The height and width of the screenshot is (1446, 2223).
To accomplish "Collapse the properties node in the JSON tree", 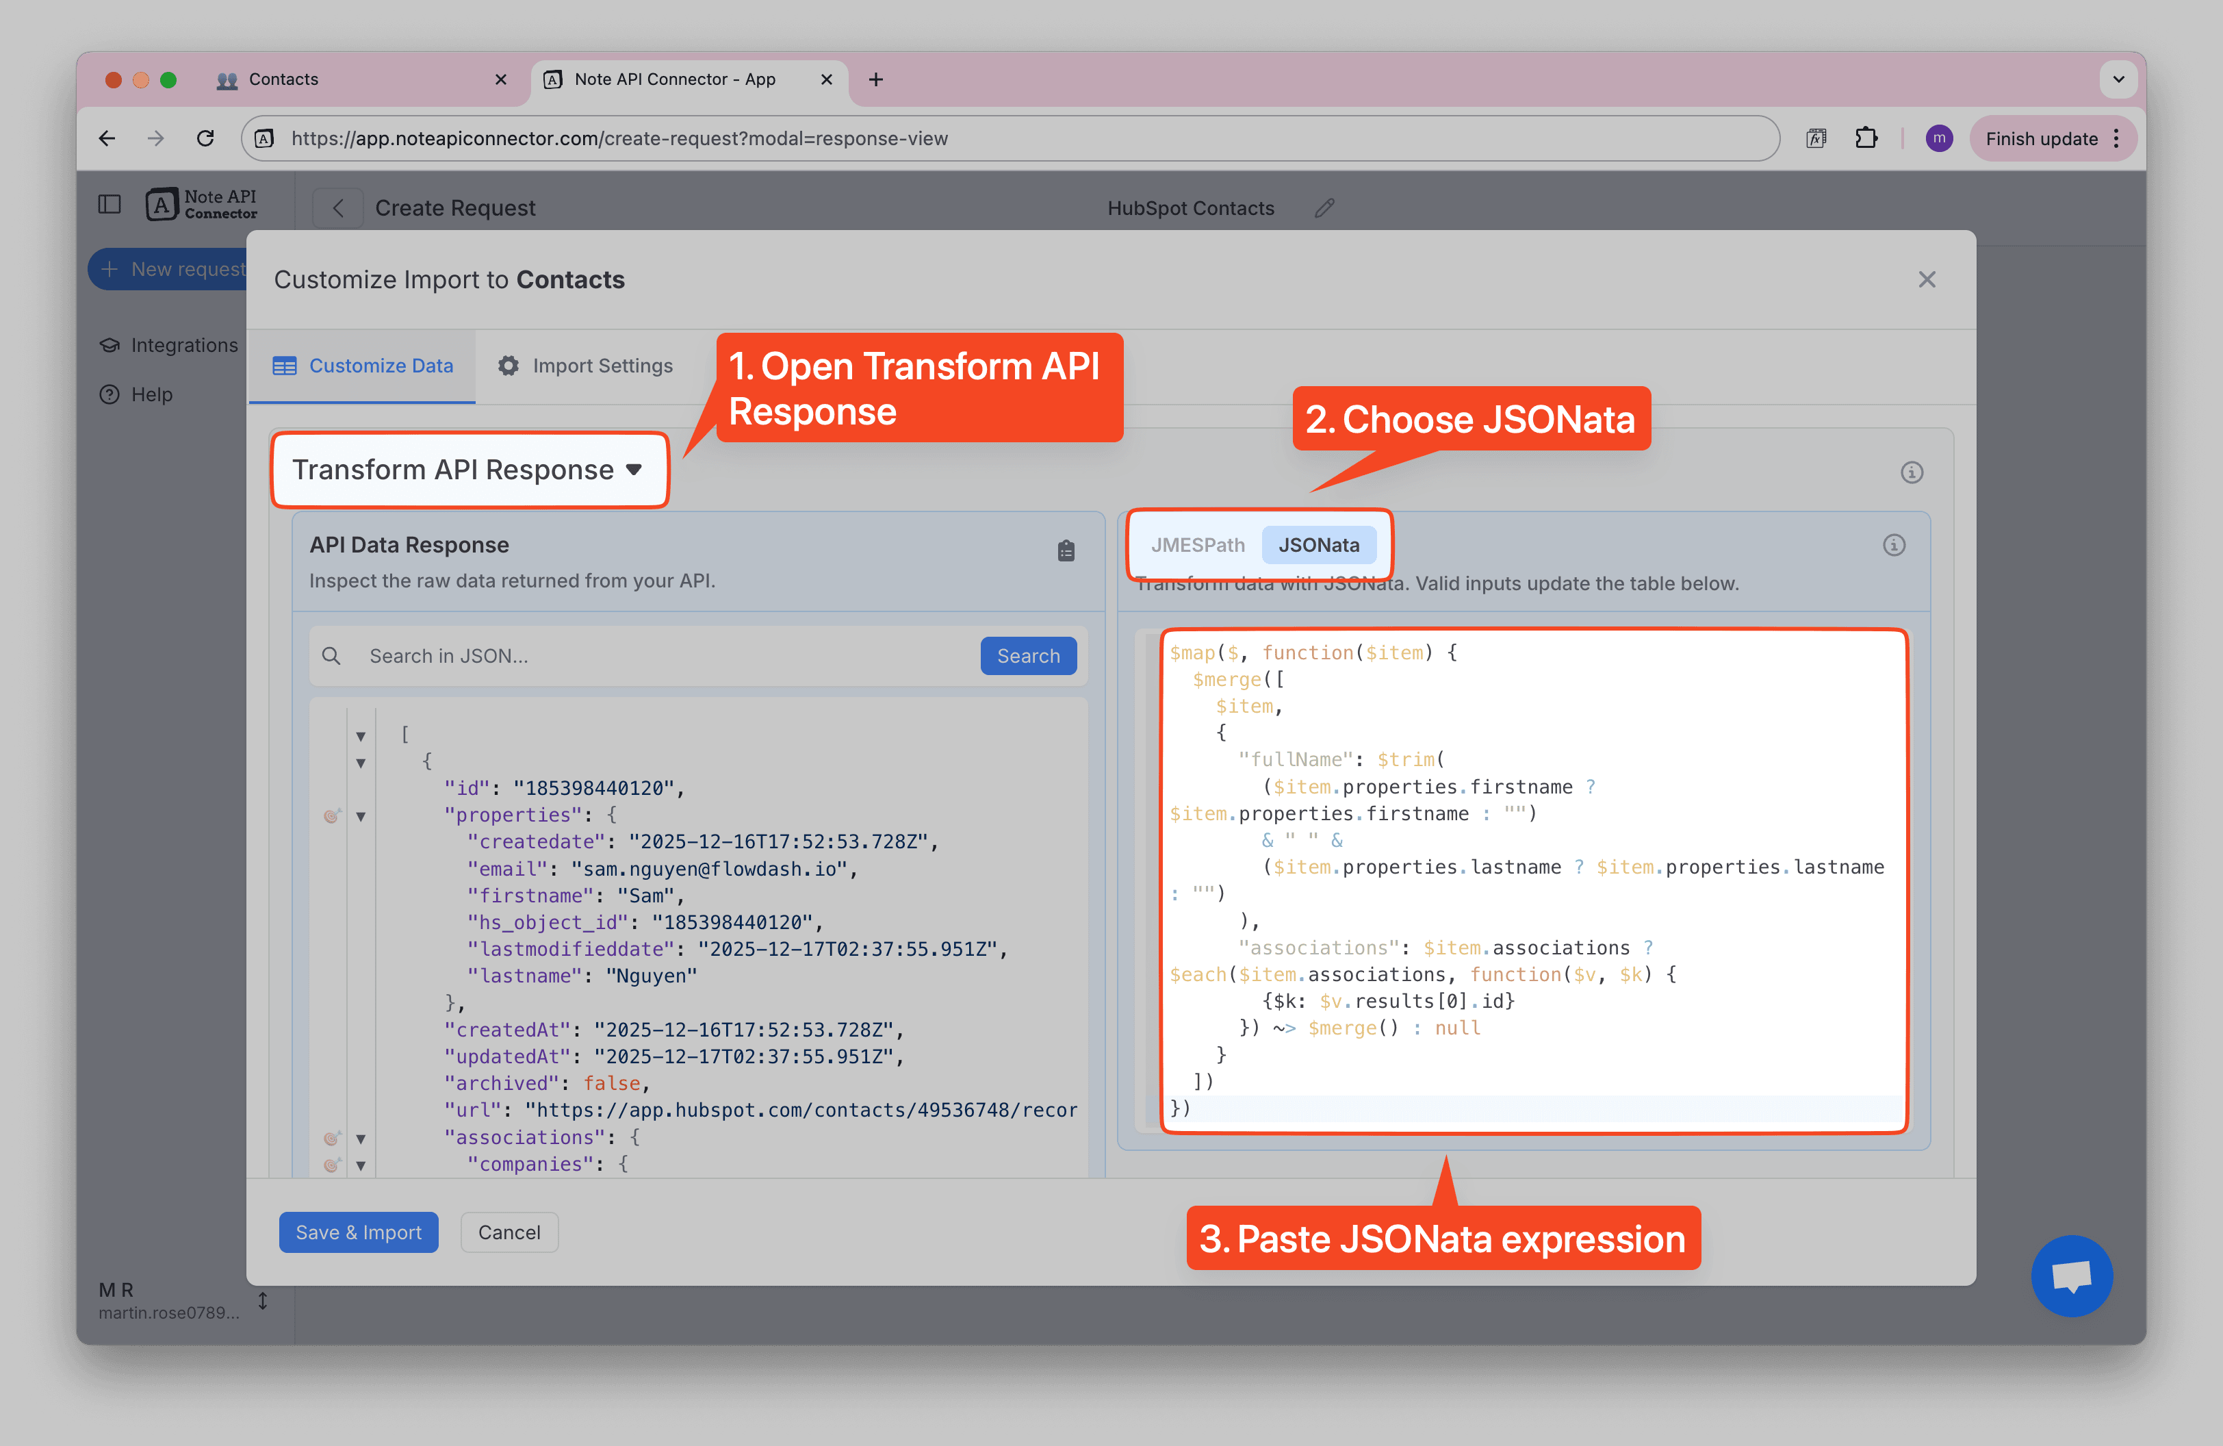I will pos(361,815).
